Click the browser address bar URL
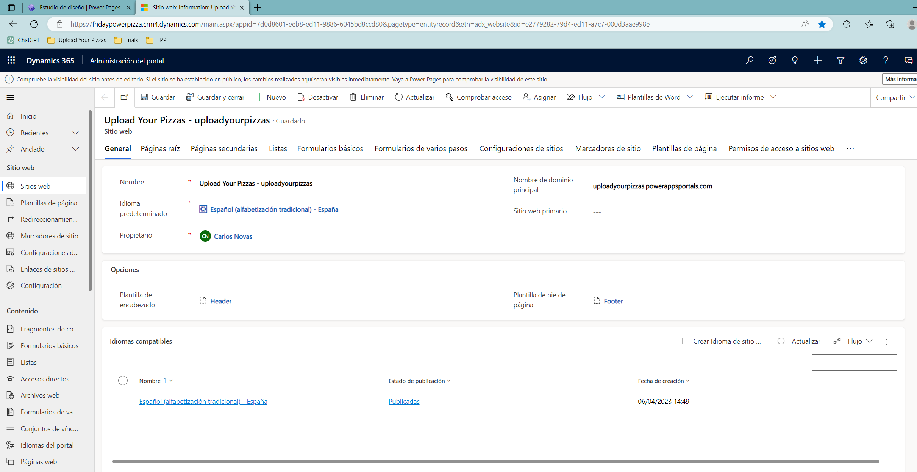This screenshot has width=917, height=472. pos(360,24)
